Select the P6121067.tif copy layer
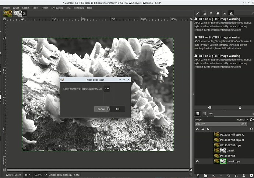Screen dimensions: 254x178 [x=230, y=145]
